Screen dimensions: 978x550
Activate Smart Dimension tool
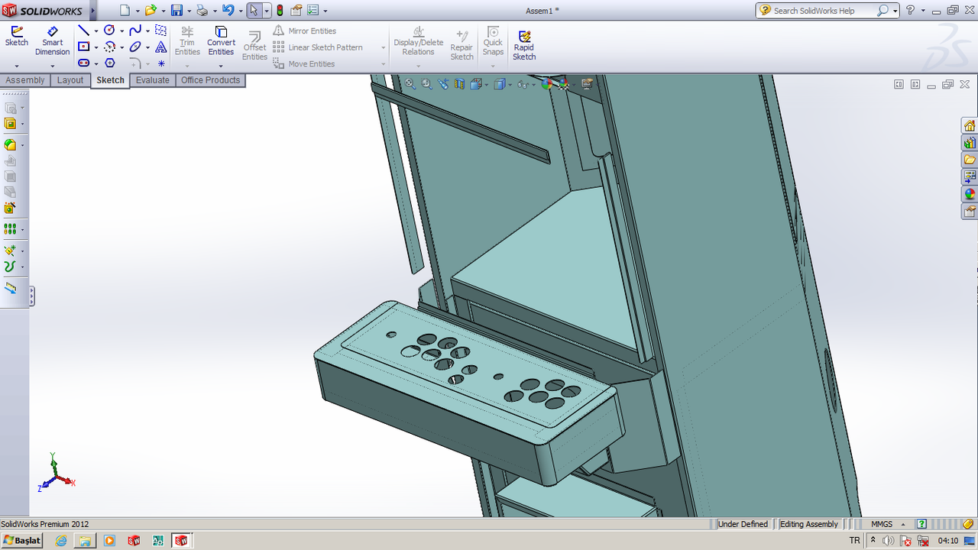(52, 40)
